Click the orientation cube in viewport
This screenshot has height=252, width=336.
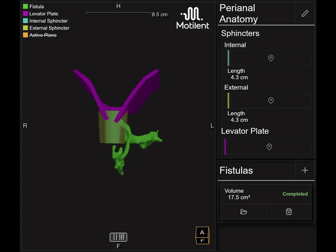202,235
